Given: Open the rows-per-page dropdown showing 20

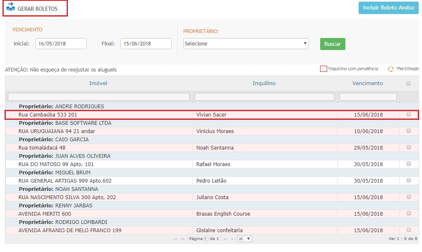Looking at the screenshot, I should (245, 239).
